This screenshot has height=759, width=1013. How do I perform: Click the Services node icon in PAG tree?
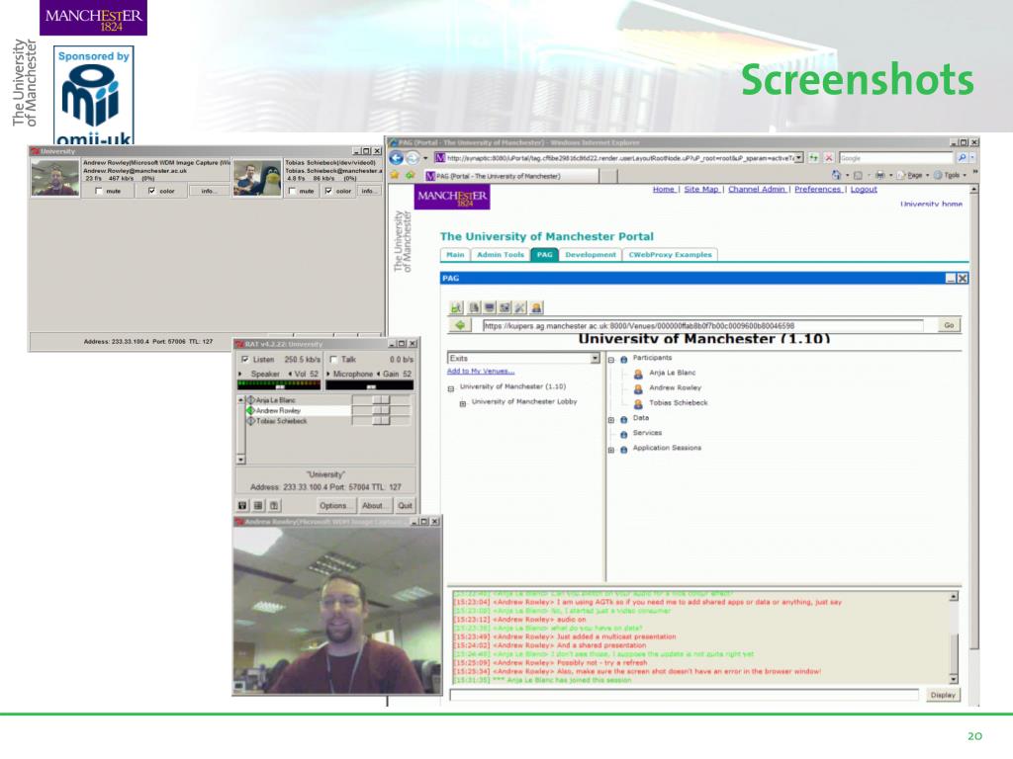point(623,435)
